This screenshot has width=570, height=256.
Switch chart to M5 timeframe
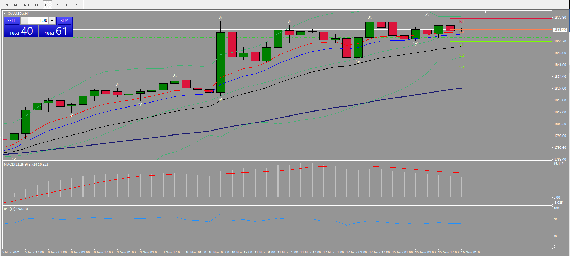tap(7, 5)
